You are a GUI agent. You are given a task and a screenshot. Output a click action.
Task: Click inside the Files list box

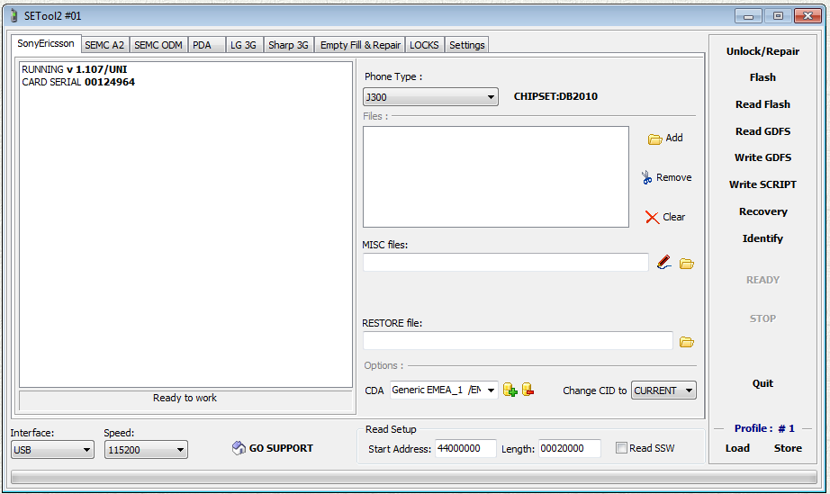[x=496, y=176]
